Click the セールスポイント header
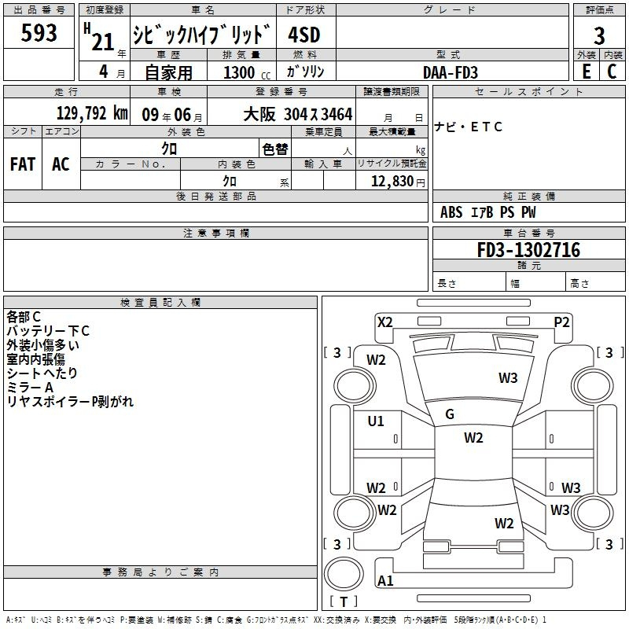The width and height of the screenshot is (629, 629). 528,92
